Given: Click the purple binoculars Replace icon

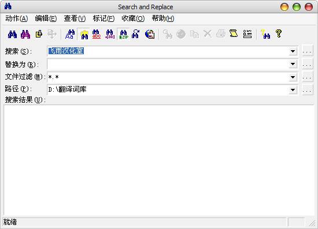Looking at the screenshot, I should pyautogui.click(x=25, y=34).
